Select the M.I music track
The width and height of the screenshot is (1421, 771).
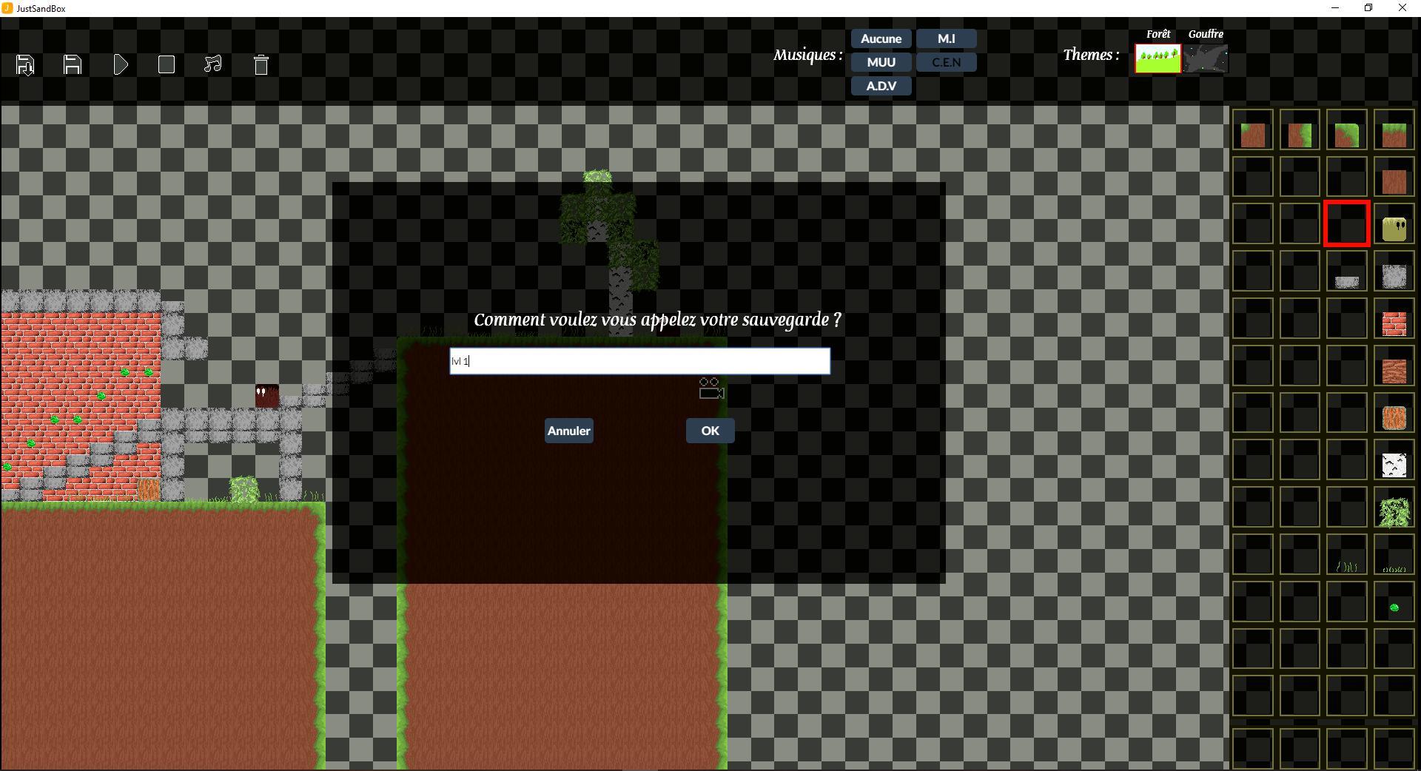pos(946,38)
